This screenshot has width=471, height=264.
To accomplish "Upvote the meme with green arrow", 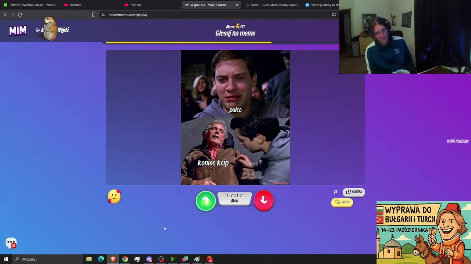I will [x=206, y=201].
